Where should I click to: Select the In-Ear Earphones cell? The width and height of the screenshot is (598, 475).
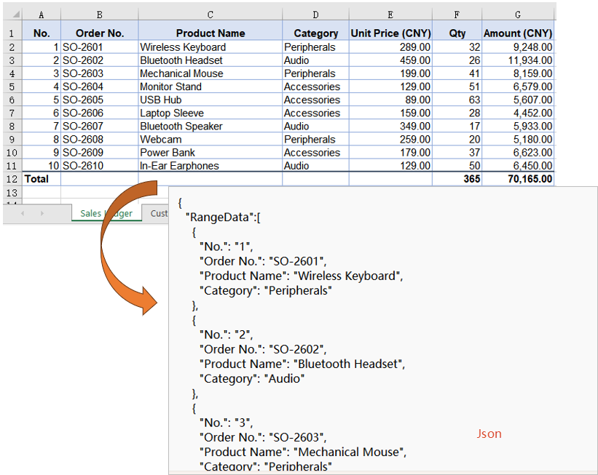[x=211, y=166]
